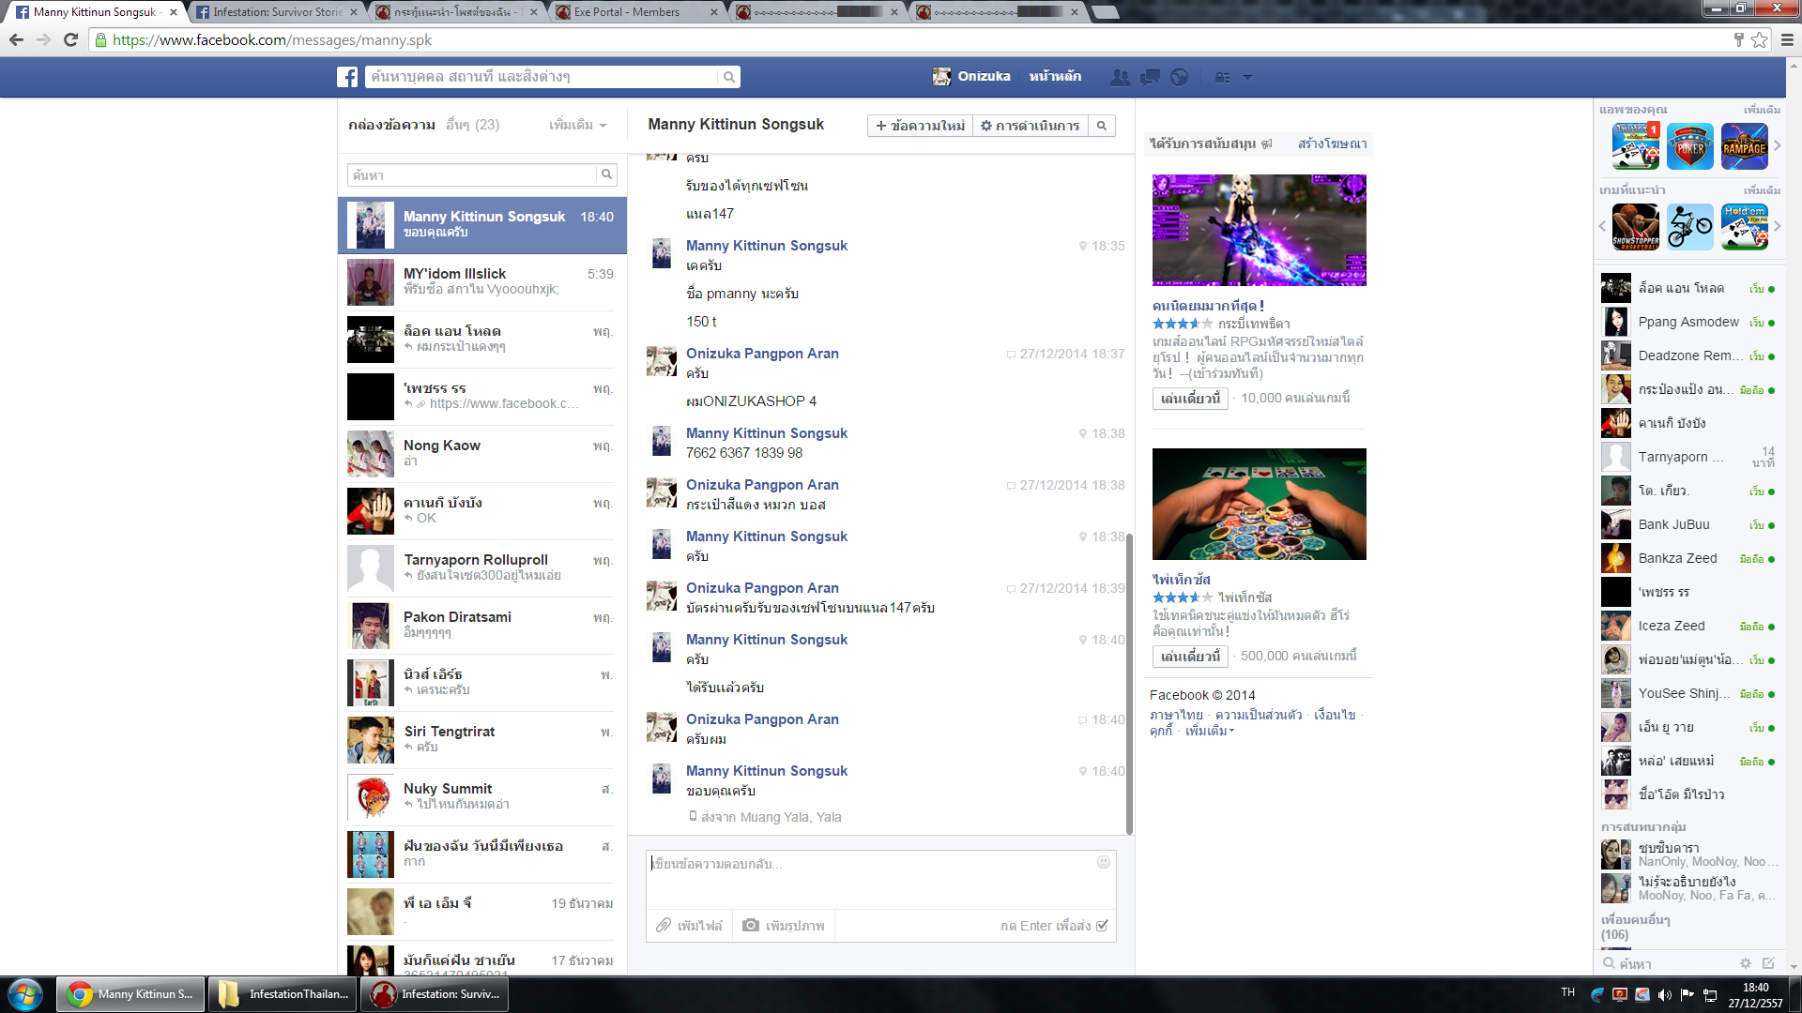Viewport: 1802px width, 1013px height.
Task: Open the gear actions dropdown in the conversation header
Action: pos(1030,126)
